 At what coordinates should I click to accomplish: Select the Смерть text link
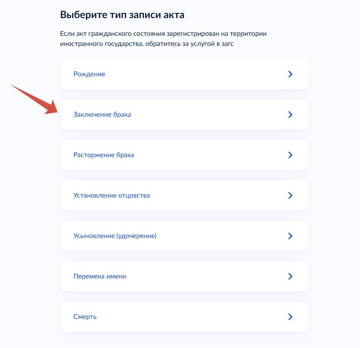[x=85, y=317]
